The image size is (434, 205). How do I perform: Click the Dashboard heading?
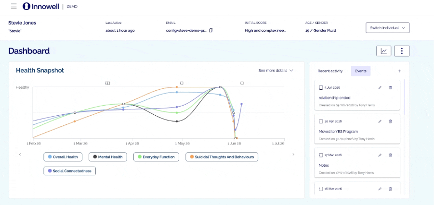coord(29,51)
